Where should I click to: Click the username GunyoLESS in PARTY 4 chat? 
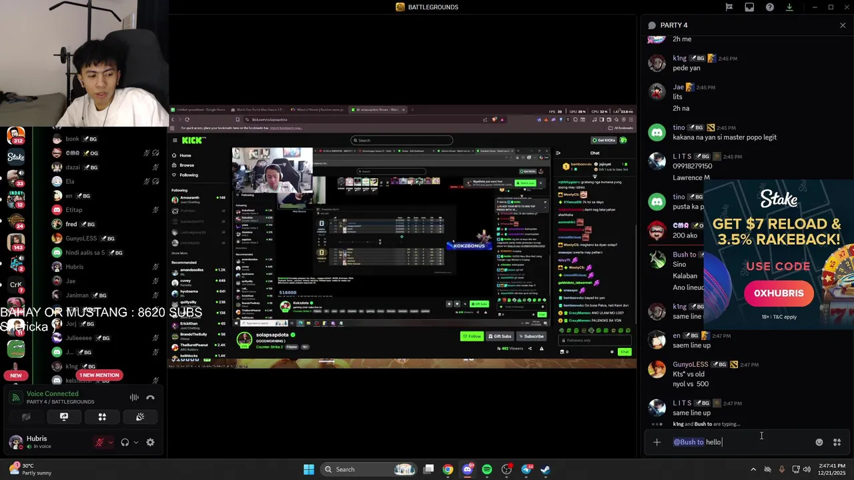(691, 365)
